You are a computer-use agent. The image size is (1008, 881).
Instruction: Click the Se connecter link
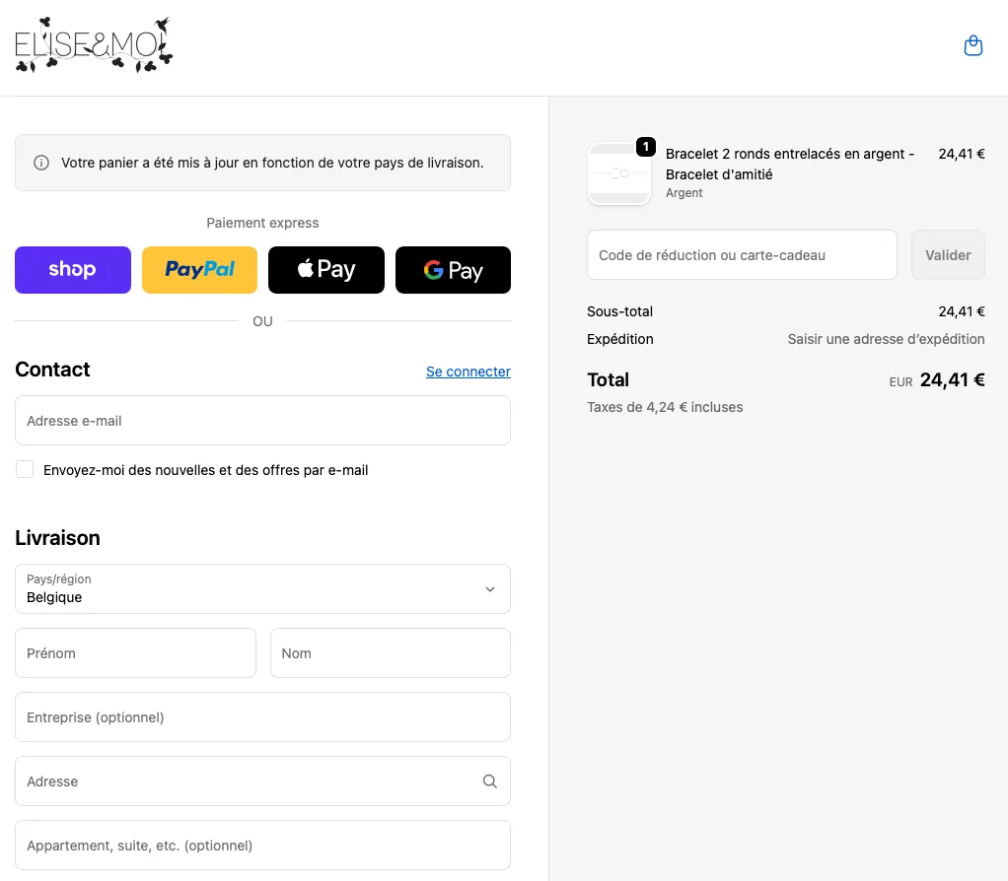tap(468, 372)
